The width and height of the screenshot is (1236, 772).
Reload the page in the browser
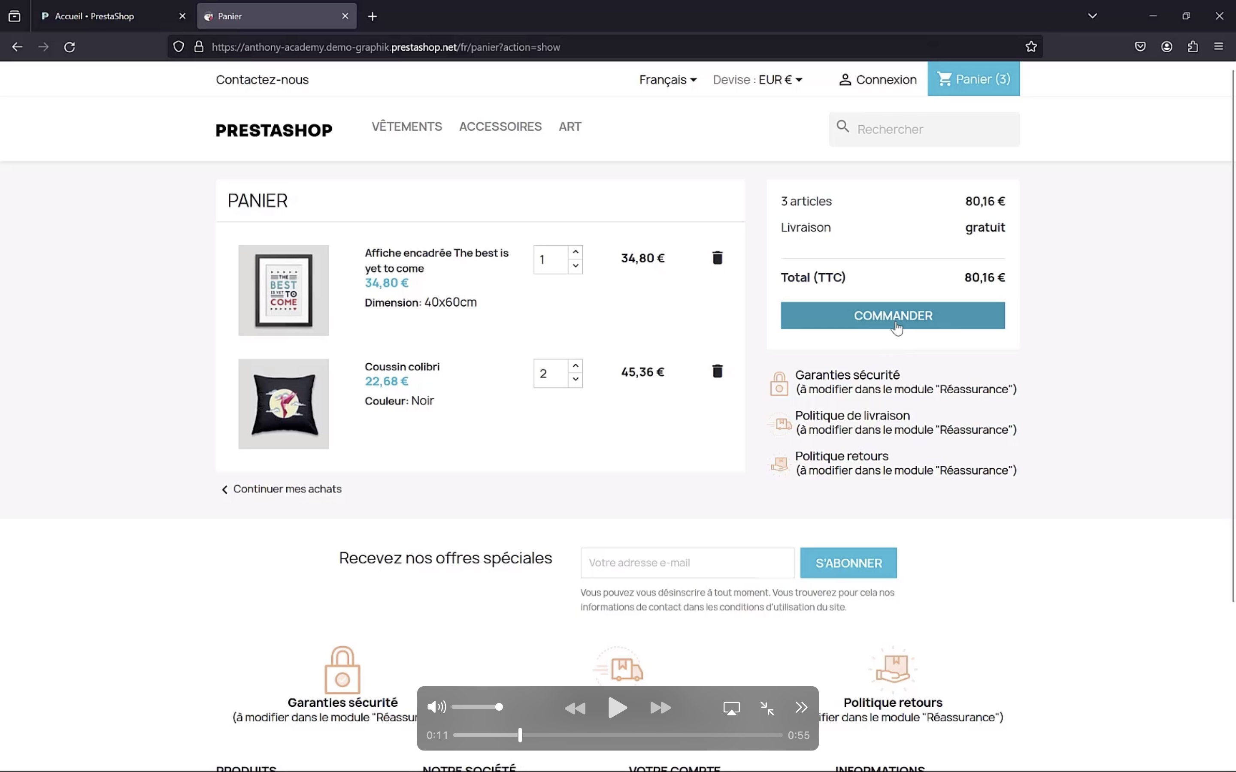(70, 47)
